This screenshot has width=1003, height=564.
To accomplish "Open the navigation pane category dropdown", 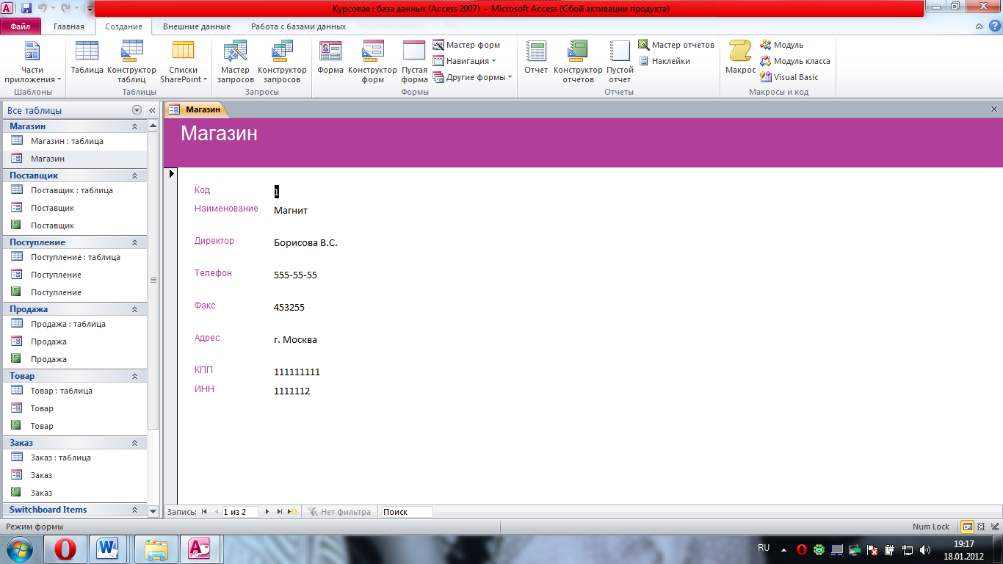I will pos(137,110).
